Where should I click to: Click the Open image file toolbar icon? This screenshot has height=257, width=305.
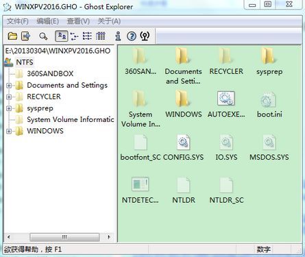pos(12,36)
